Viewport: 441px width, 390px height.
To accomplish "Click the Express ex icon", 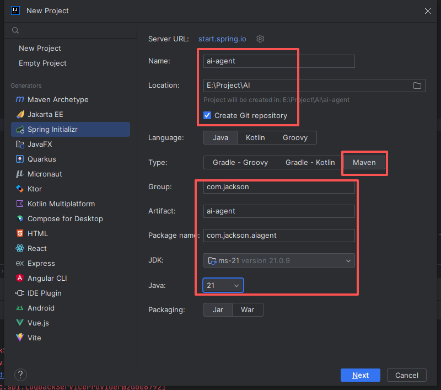I will (x=20, y=263).
